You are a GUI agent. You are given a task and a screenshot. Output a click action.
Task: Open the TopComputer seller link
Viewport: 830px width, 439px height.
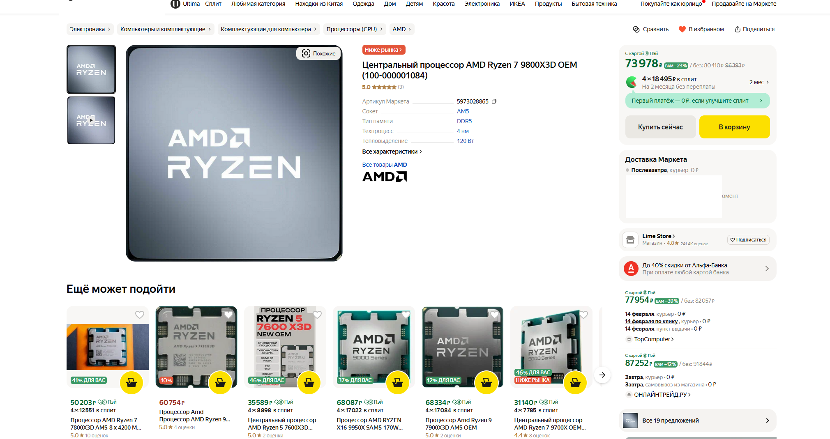click(x=654, y=339)
